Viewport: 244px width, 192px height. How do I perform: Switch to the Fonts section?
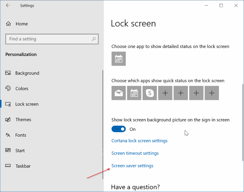(21, 135)
